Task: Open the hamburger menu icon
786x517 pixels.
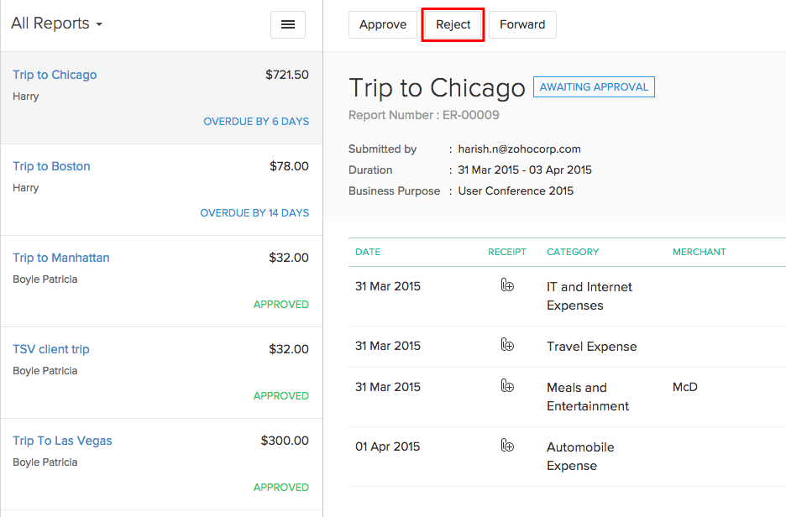Action: pyautogui.click(x=287, y=25)
